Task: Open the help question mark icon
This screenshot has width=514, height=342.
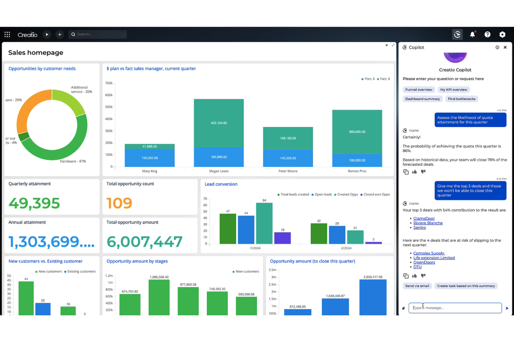Action: point(488,34)
